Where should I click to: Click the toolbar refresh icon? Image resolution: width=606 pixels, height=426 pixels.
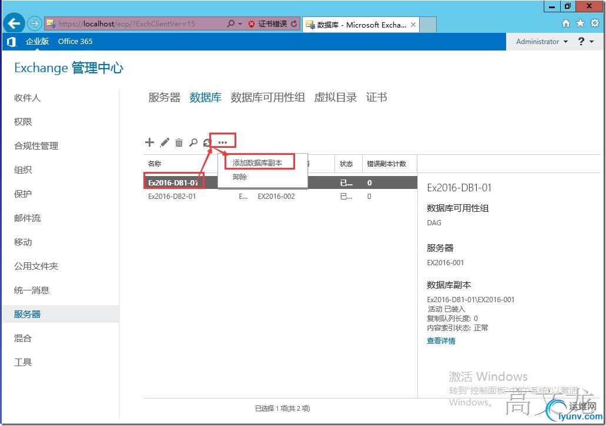[x=207, y=143]
